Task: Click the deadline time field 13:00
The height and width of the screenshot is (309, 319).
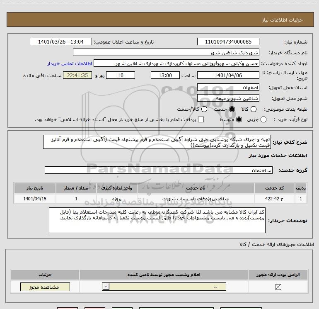Action: tap(165, 75)
